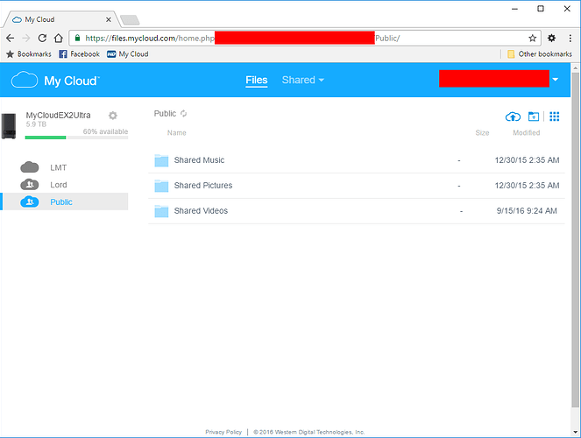The image size is (581, 438).
Task: Go back in browser
Action: (x=10, y=39)
